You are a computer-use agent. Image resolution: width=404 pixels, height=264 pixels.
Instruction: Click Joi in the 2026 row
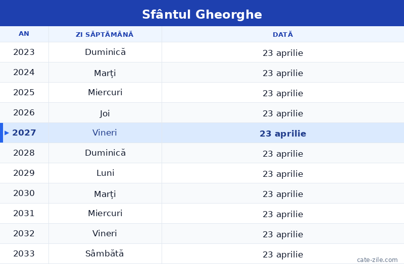(105, 113)
